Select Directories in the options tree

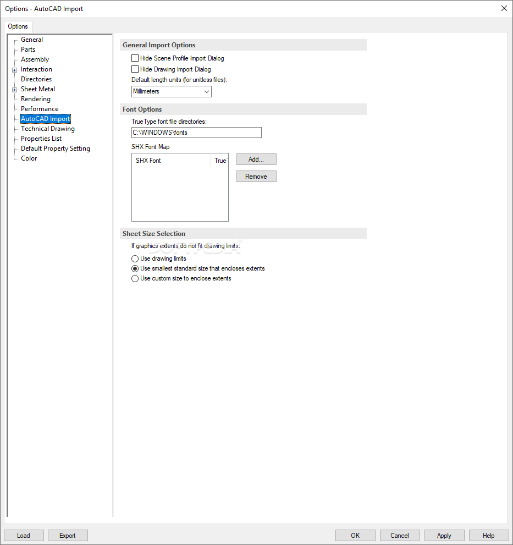(36, 79)
